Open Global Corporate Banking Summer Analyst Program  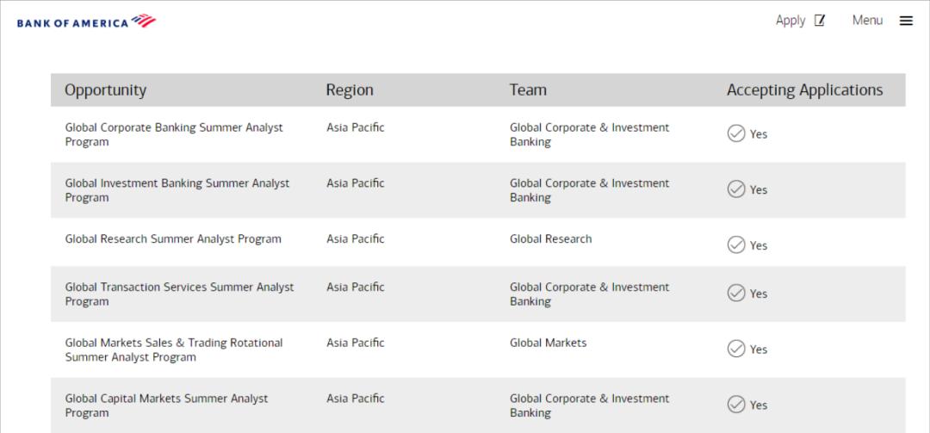coord(174,134)
